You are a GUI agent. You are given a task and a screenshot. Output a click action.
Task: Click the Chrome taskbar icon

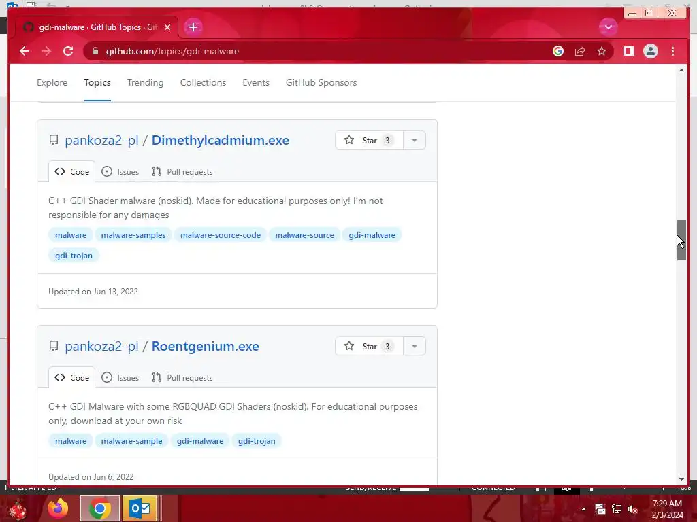[x=100, y=508]
